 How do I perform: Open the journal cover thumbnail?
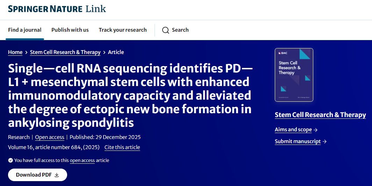point(294,75)
